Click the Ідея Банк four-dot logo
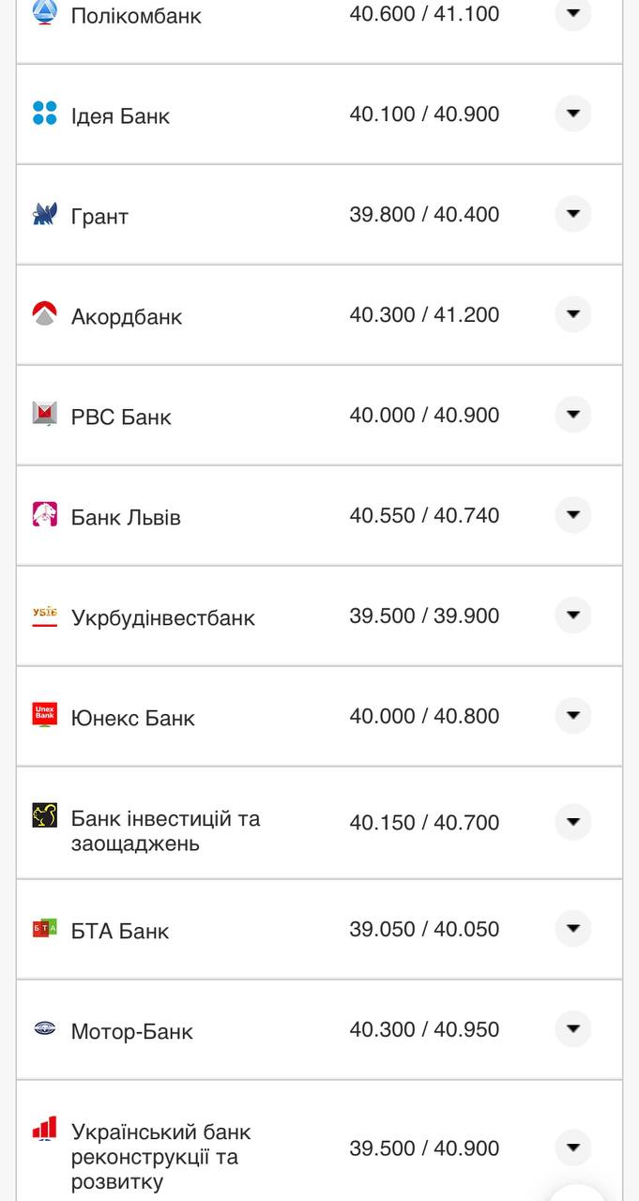Screen dimensions: 639x1201 point(44,114)
